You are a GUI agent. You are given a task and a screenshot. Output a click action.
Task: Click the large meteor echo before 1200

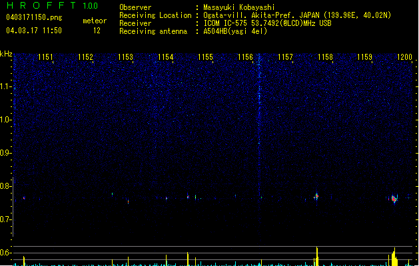pyautogui.click(x=394, y=199)
